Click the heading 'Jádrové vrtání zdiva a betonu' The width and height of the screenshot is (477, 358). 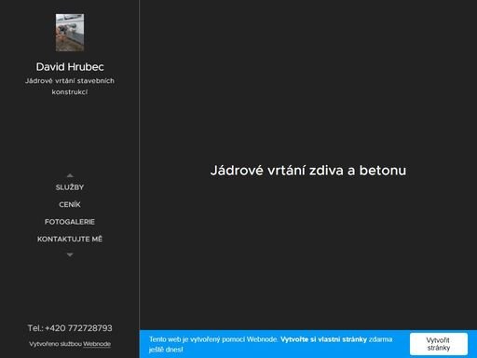308,171
